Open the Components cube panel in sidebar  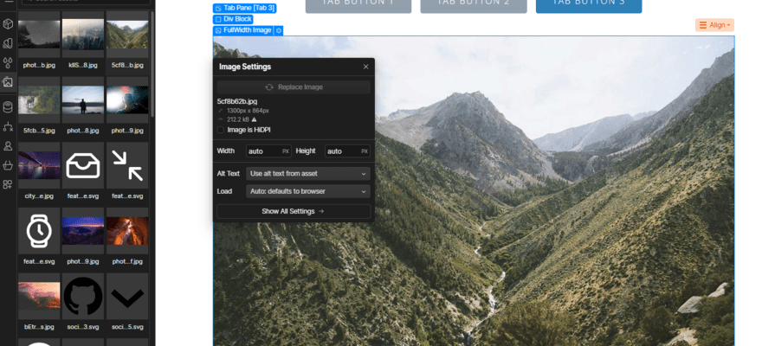tap(7, 24)
